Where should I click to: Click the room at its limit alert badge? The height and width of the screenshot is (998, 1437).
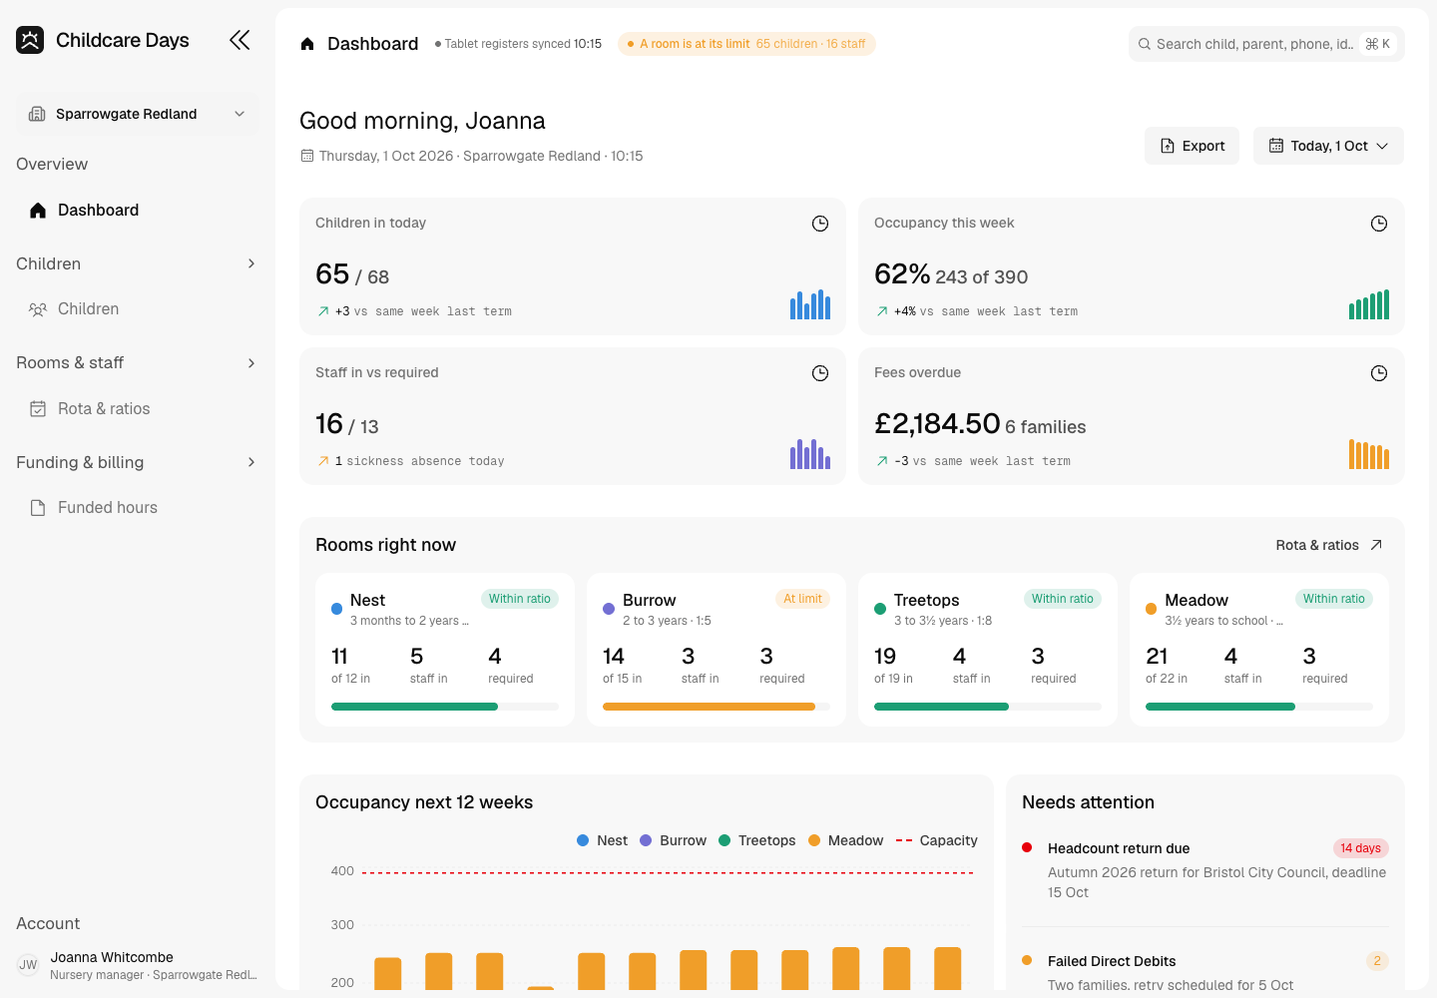pyautogui.click(x=746, y=44)
